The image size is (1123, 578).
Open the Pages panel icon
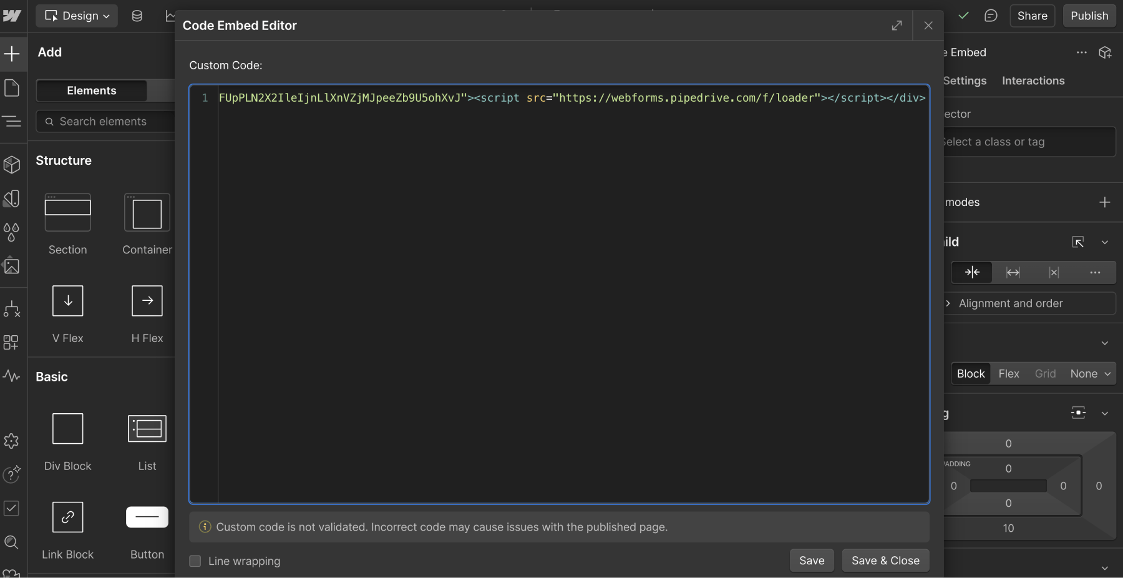pyautogui.click(x=12, y=88)
